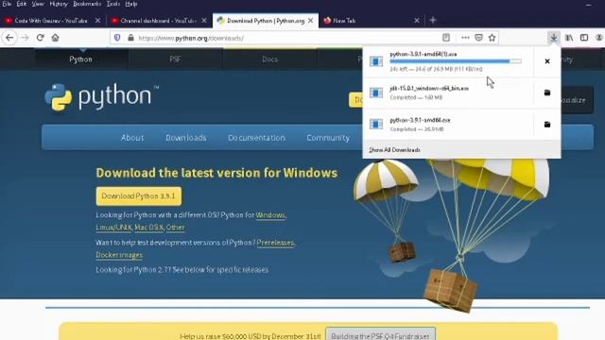Reload the current page
The image size is (605, 340).
(x=40, y=38)
